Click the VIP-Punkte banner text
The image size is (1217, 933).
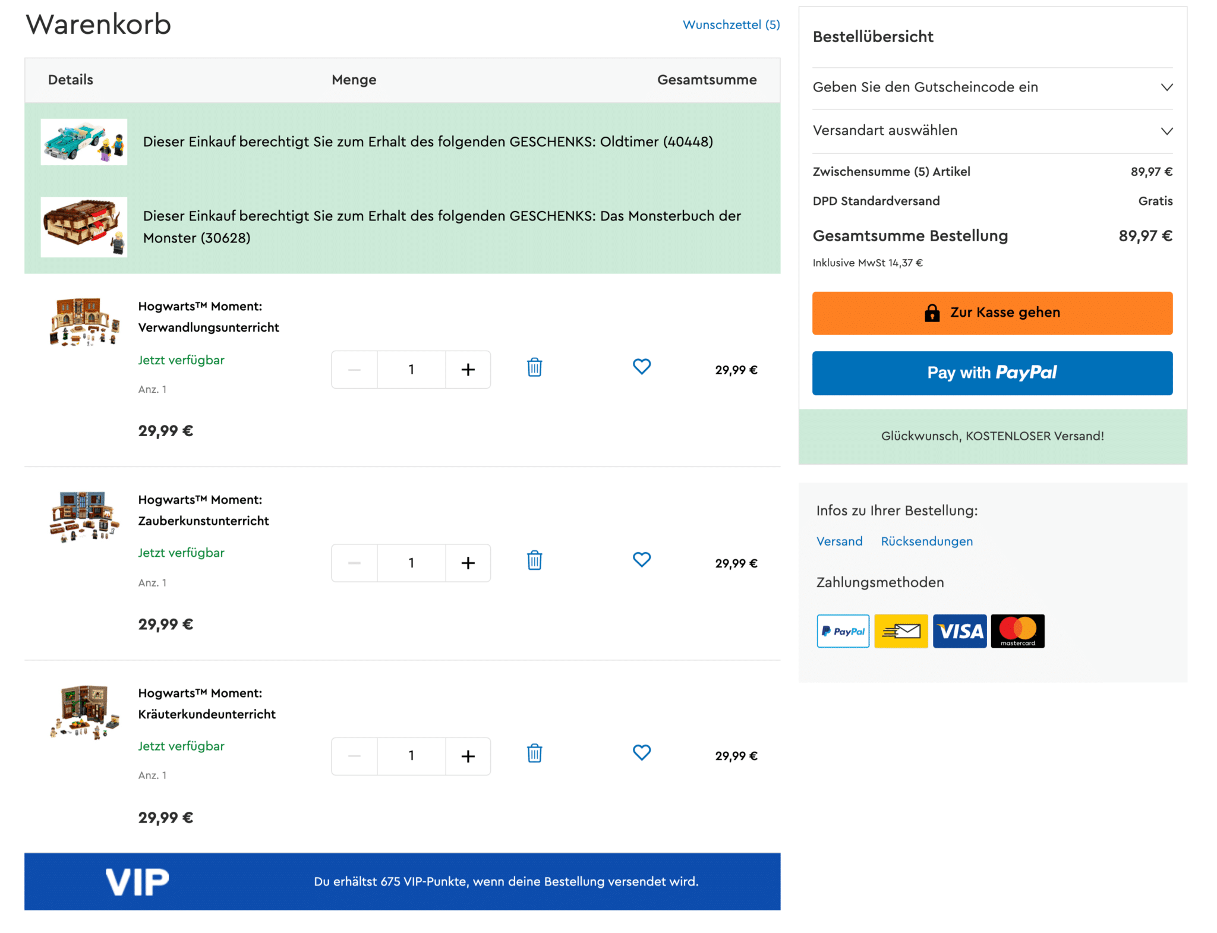click(x=506, y=882)
